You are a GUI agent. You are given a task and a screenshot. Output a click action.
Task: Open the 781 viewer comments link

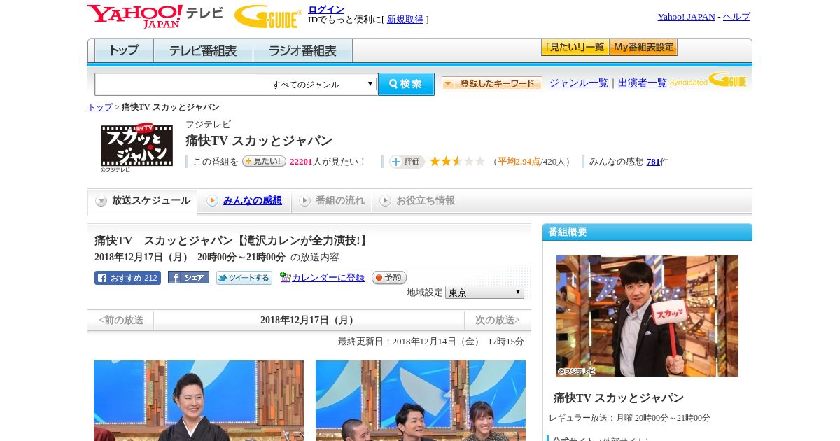[653, 162]
